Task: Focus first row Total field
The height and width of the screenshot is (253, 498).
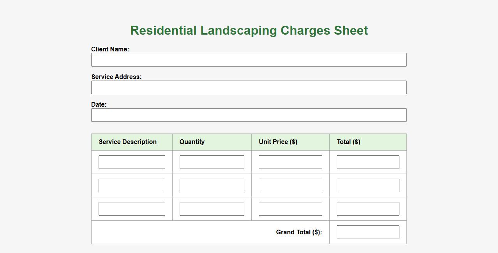Action: (368, 162)
